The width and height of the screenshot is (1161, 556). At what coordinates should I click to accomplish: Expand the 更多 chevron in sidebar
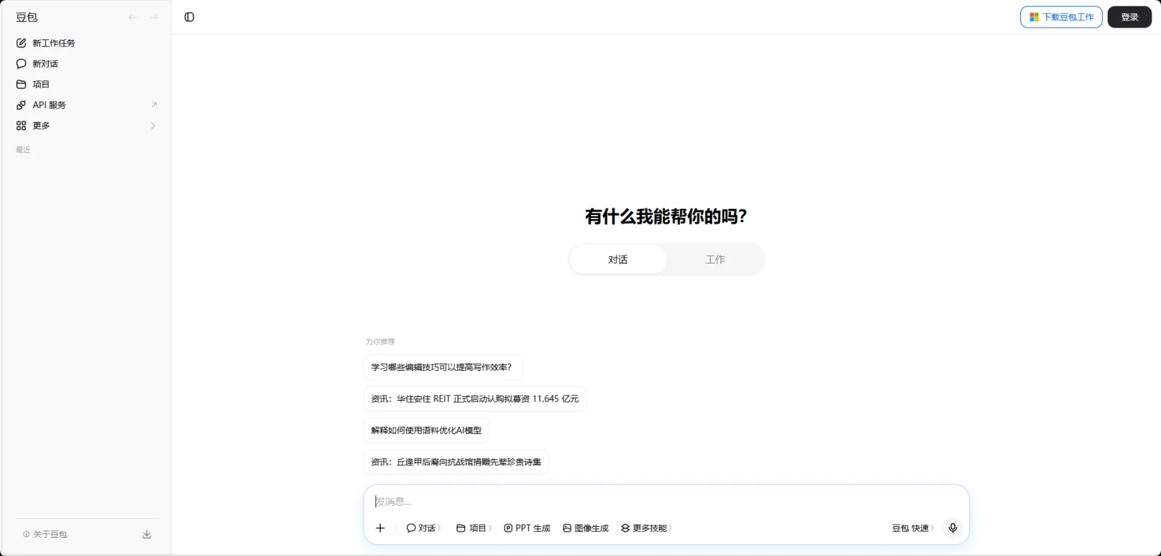pos(153,126)
